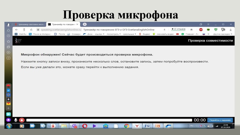Open the 'Диск' bookmark
The width and height of the screenshot is (240, 135).
click(88, 34)
